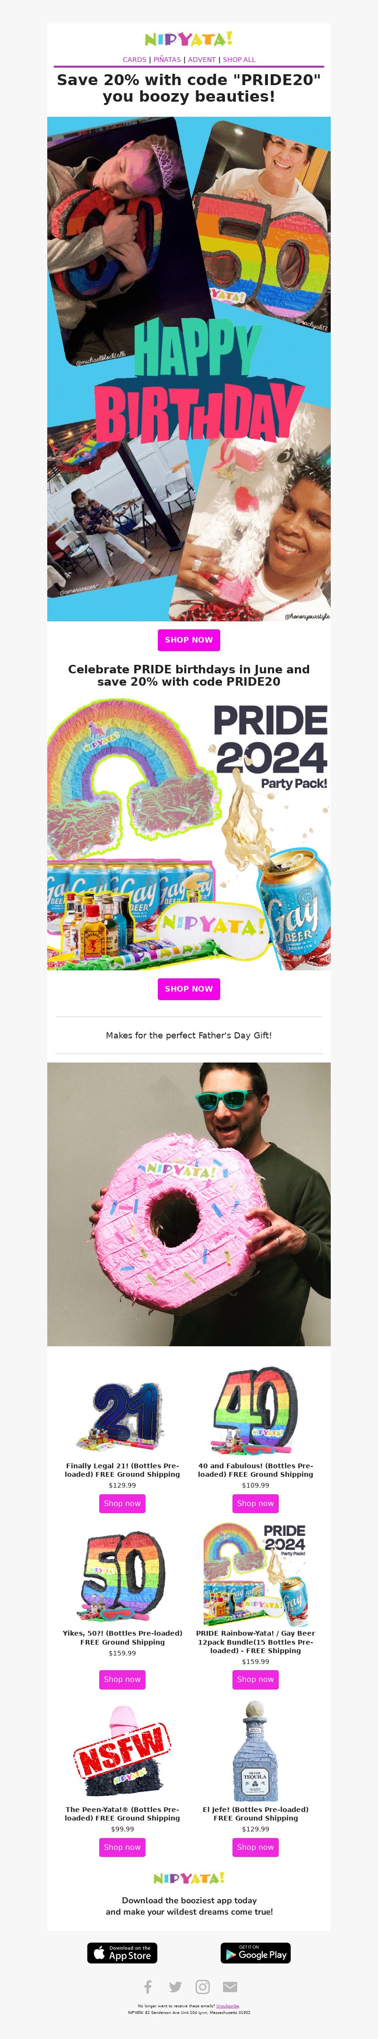Click Shop now for Finally Legal 21
Image resolution: width=378 pixels, height=2039 pixels.
(x=122, y=1503)
